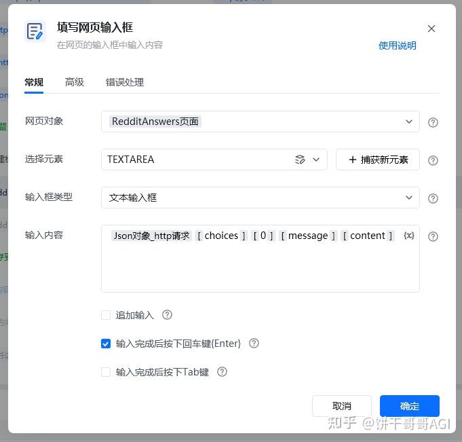Click help icon beside 追加输入
This screenshot has height=442, width=462.
click(167, 314)
